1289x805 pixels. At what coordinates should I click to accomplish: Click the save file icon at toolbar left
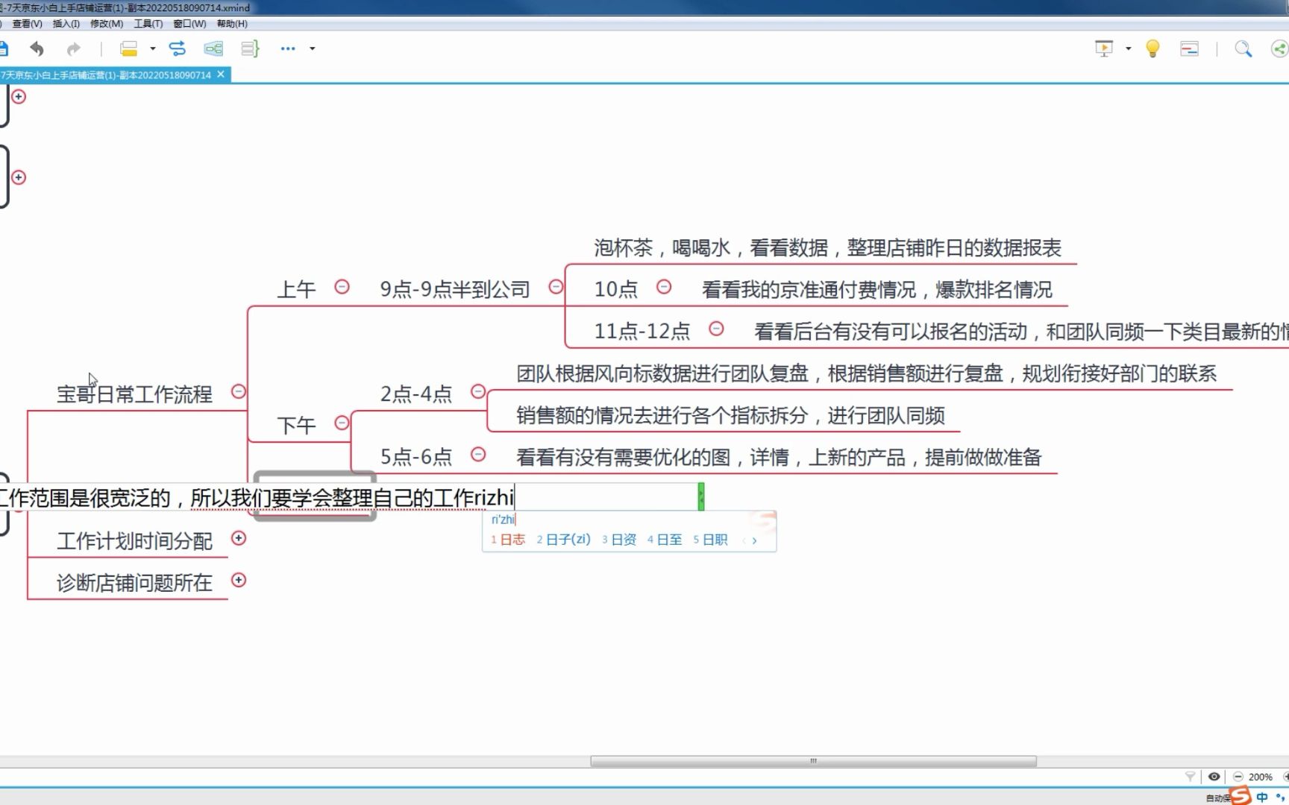click(x=4, y=49)
